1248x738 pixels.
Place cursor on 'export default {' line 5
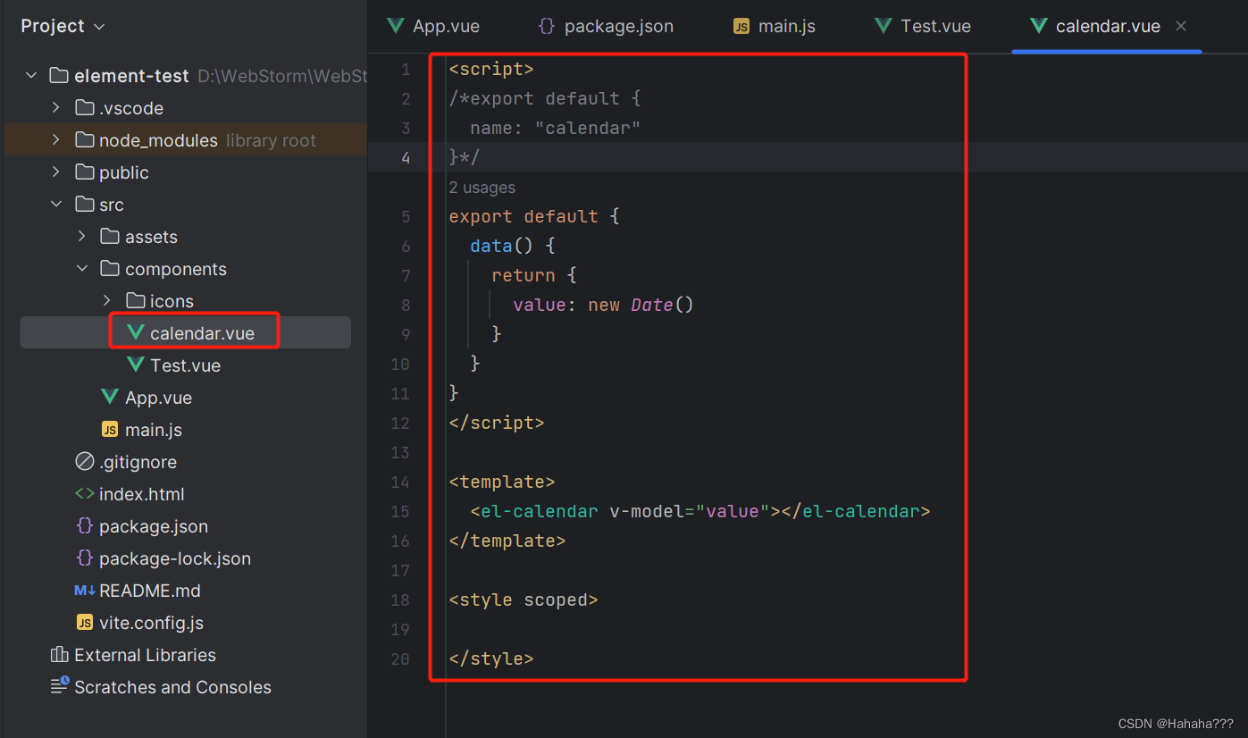(533, 216)
